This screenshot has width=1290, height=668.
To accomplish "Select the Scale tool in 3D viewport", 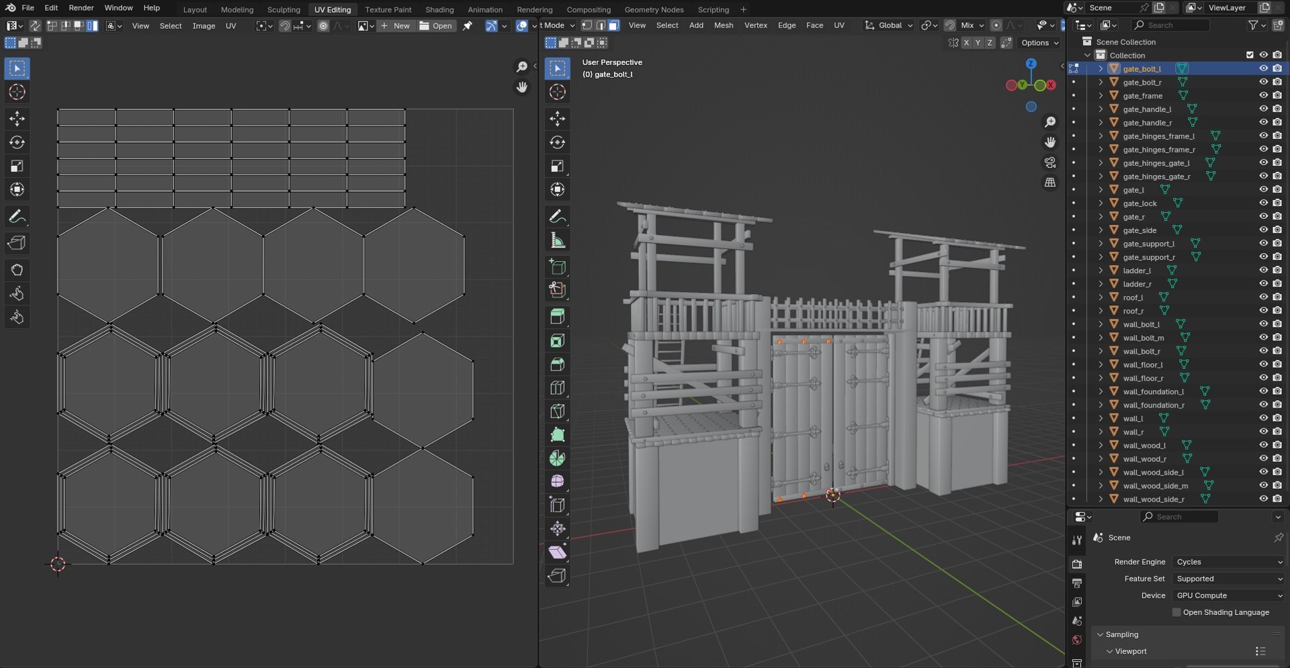I will (x=557, y=166).
